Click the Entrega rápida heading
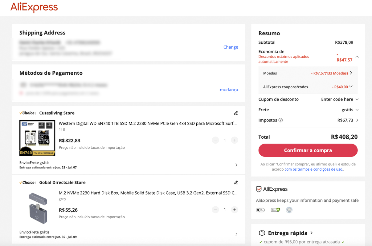This screenshot has width=372, height=246. point(288,233)
